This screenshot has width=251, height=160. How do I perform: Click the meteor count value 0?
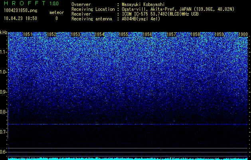(x=57, y=18)
